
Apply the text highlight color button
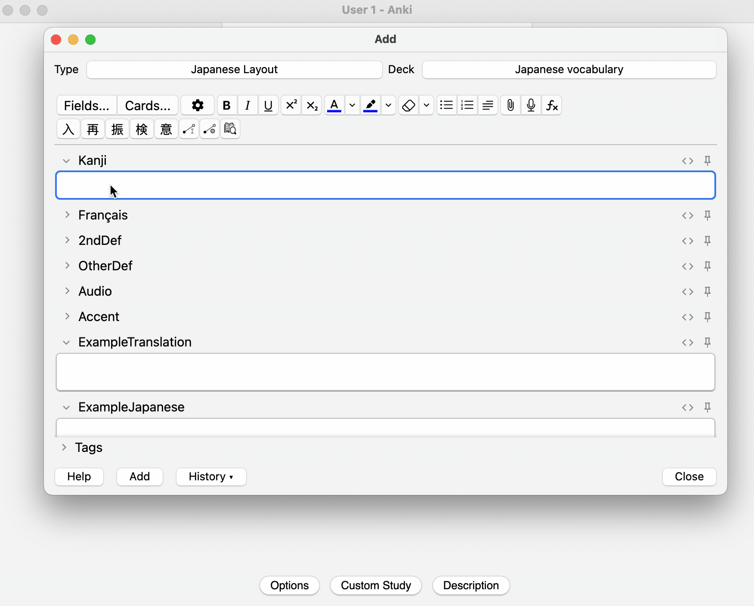point(371,105)
